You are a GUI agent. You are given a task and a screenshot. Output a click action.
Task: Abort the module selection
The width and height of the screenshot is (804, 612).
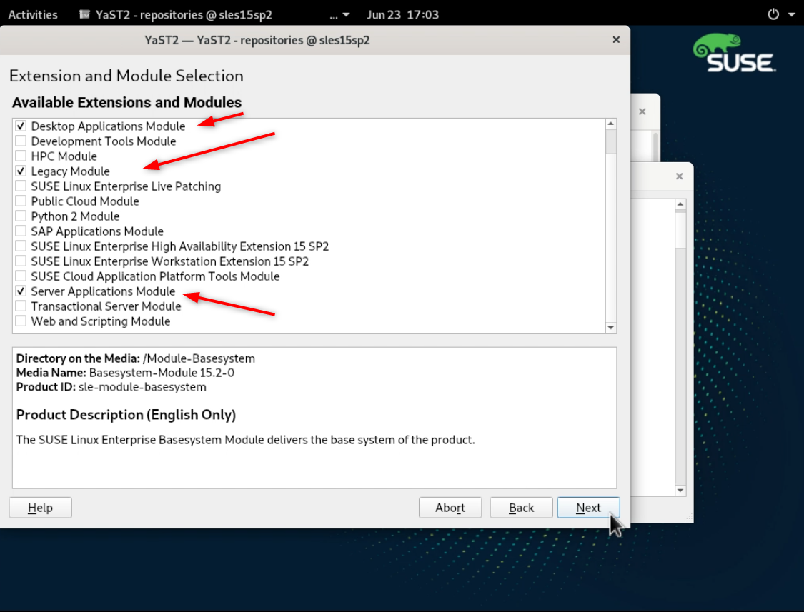click(450, 508)
